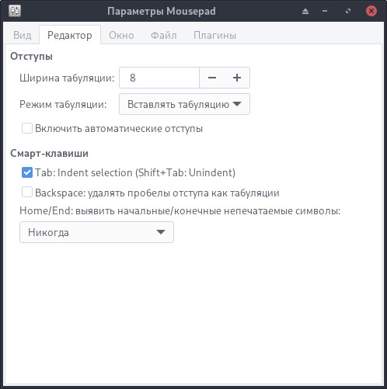Click the Редактор tab
The image size is (387, 389).
point(70,35)
